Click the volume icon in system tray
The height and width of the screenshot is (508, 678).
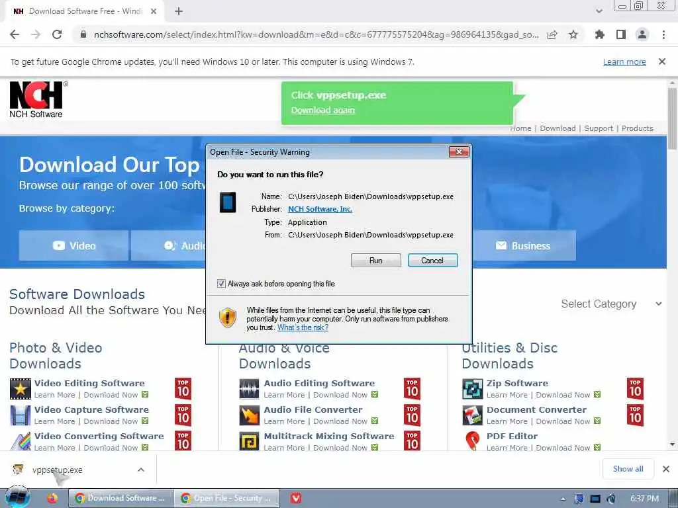[x=610, y=499]
